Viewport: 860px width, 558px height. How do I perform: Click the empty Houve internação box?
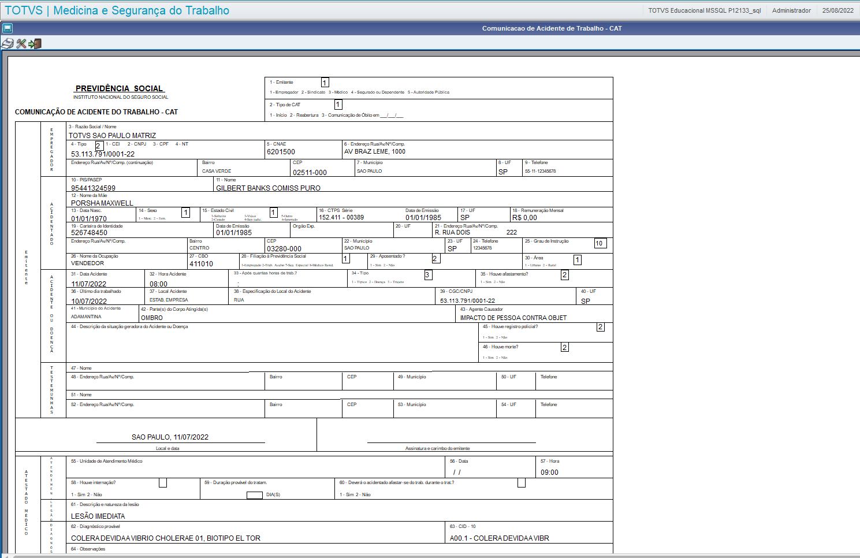coord(163,483)
